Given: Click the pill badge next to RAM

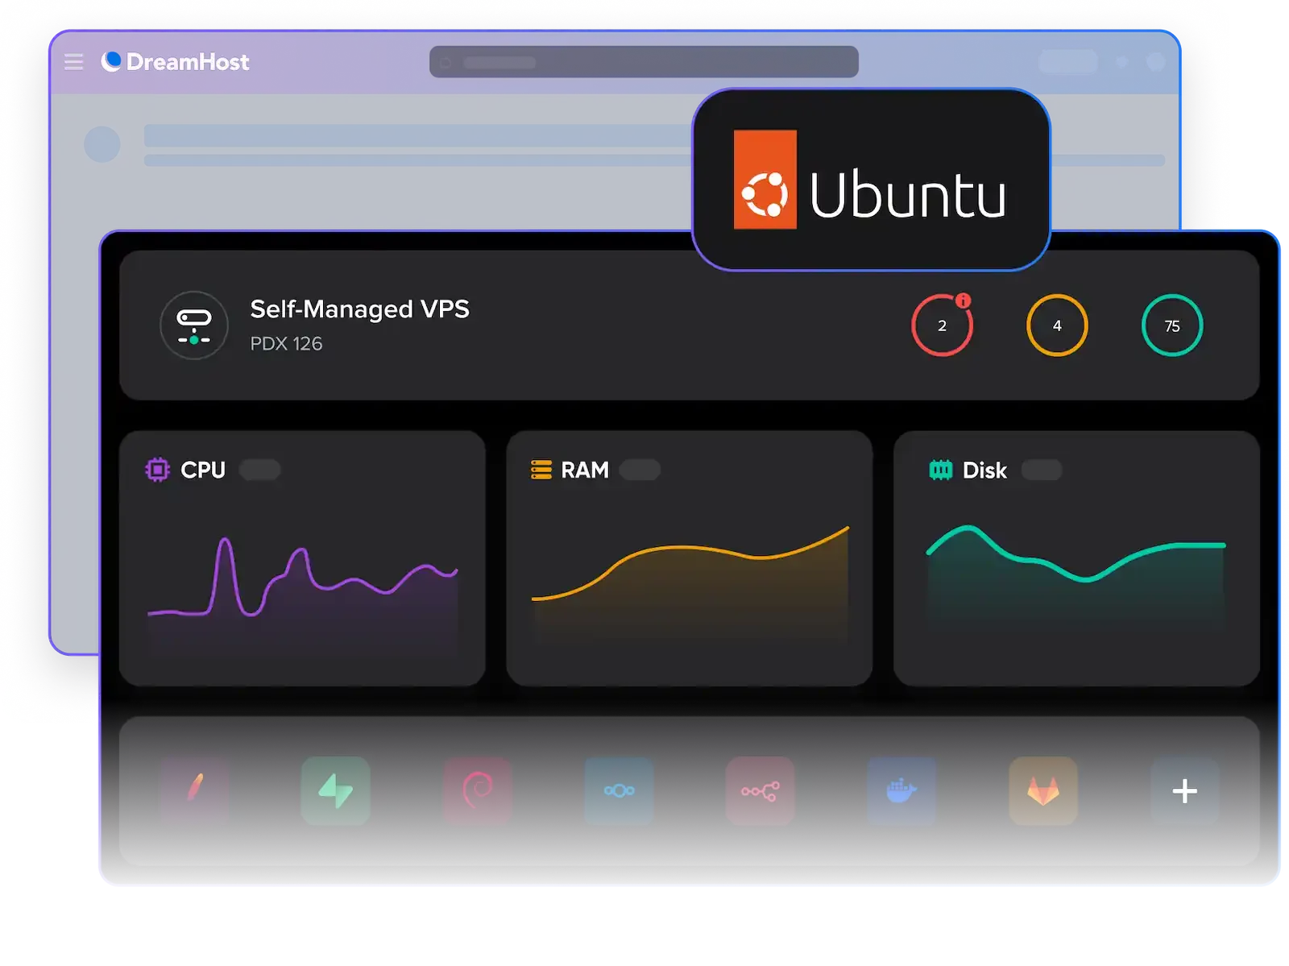Looking at the screenshot, I should [x=640, y=470].
